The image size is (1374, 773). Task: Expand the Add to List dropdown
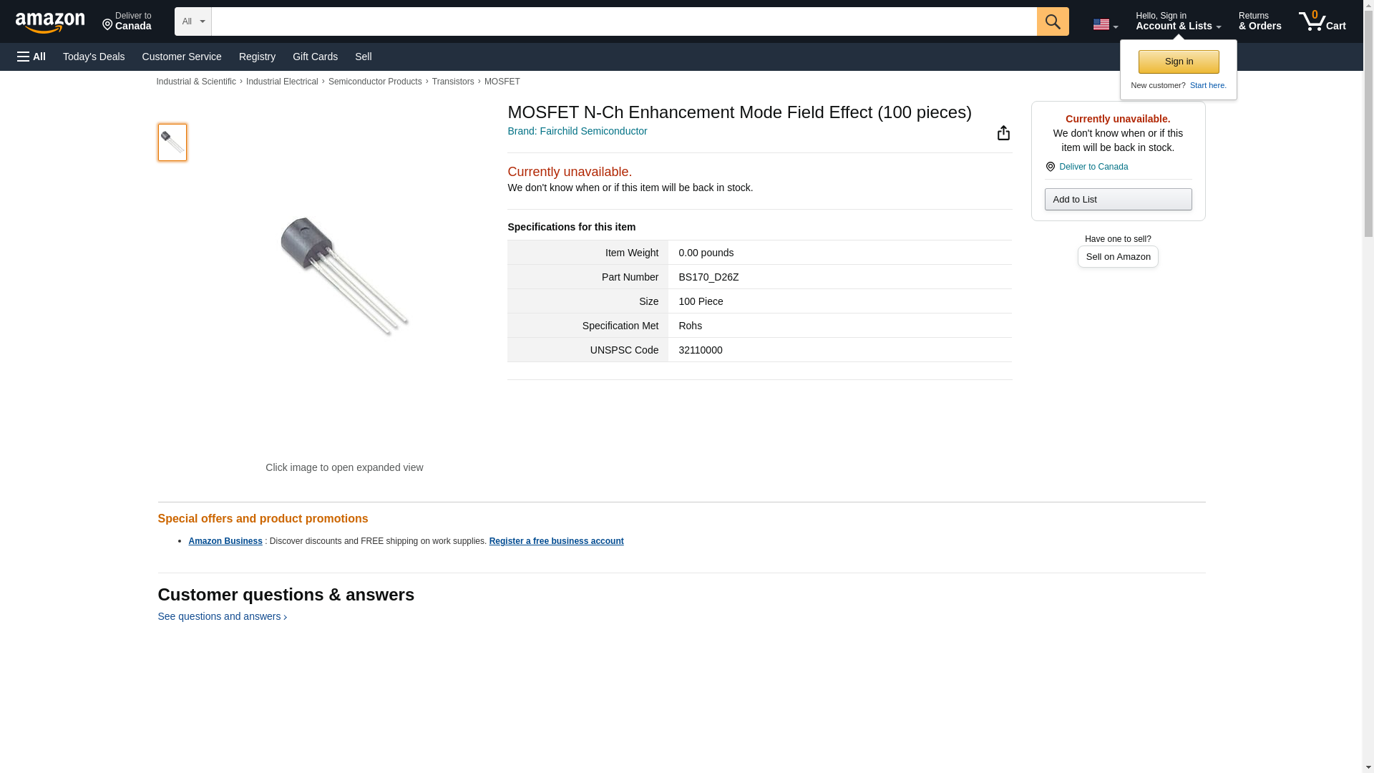tap(1117, 199)
